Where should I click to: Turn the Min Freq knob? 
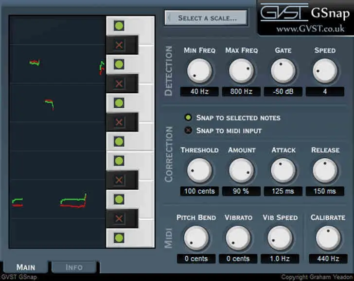coord(199,71)
